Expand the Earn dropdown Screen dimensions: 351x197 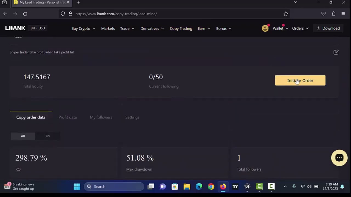pyautogui.click(x=204, y=28)
